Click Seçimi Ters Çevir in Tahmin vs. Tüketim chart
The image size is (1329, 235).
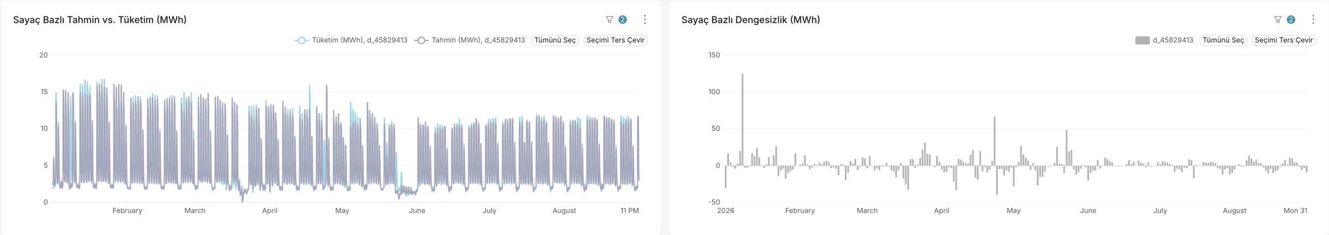[615, 40]
